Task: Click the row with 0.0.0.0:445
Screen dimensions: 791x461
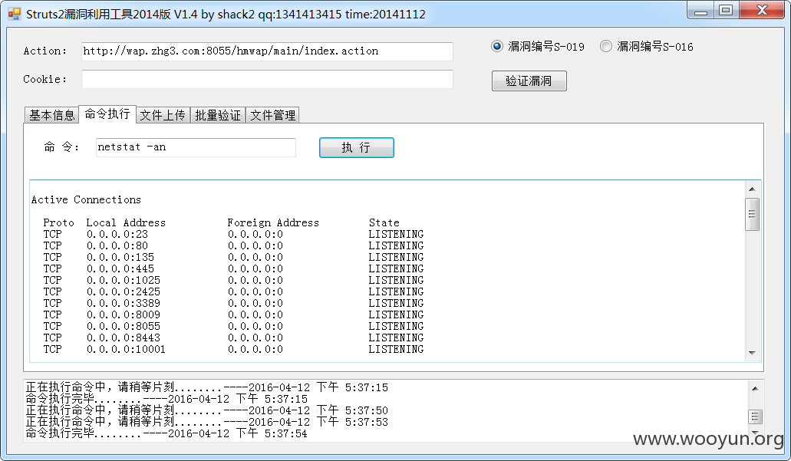Action: [233, 268]
